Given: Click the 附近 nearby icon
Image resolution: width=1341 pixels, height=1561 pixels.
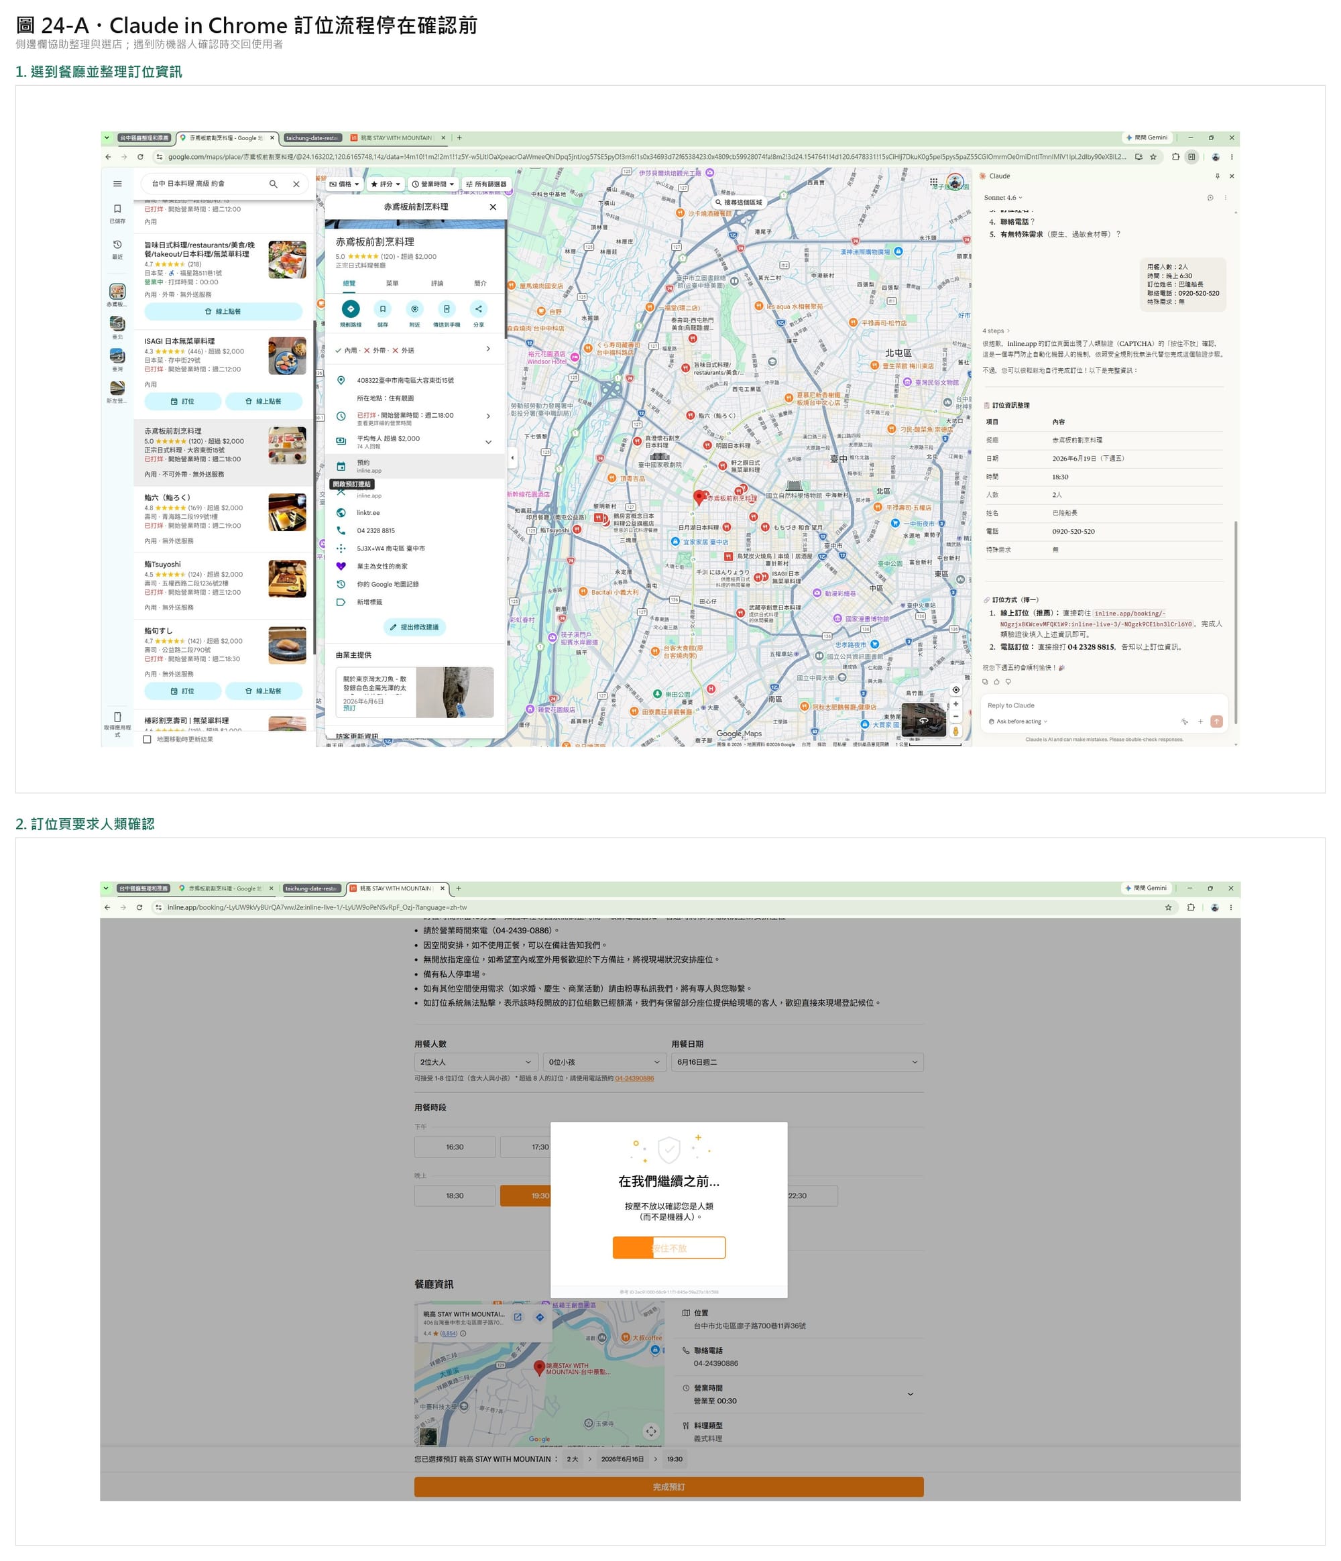Looking at the screenshot, I should pyautogui.click(x=414, y=309).
